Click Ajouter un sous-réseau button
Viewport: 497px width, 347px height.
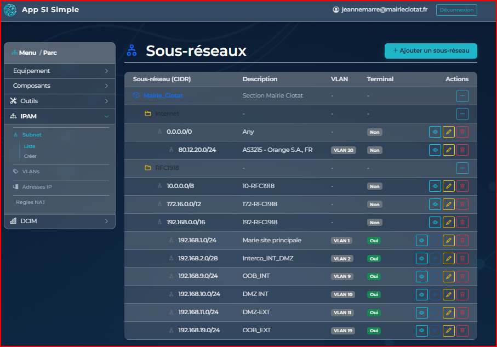[431, 51]
